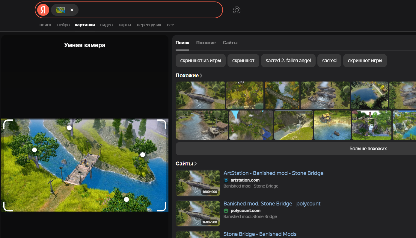
Task: Open the карты tab
Action: tap(125, 25)
